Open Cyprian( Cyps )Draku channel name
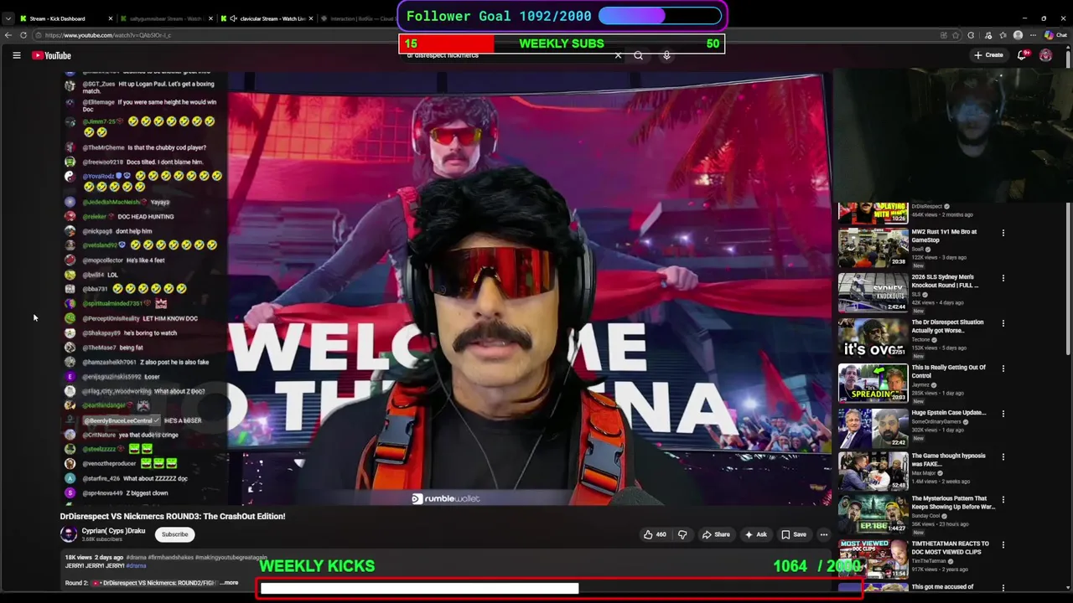Screen dimensions: 1073x603 pos(114,531)
